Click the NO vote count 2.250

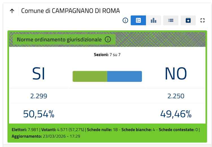coord(176,96)
